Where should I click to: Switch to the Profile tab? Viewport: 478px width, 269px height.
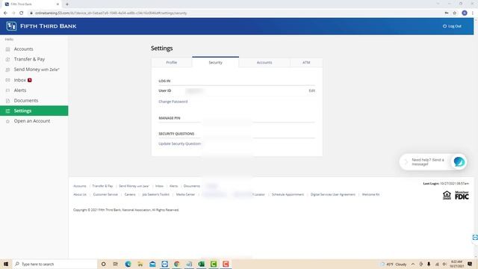click(x=172, y=63)
